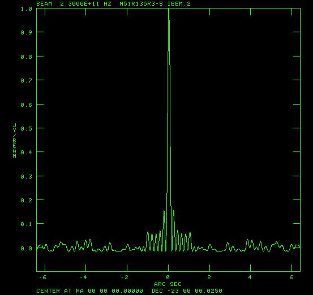Click the 4 x-axis tick label
Screen dimensions: 313x295
[x=250, y=277]
